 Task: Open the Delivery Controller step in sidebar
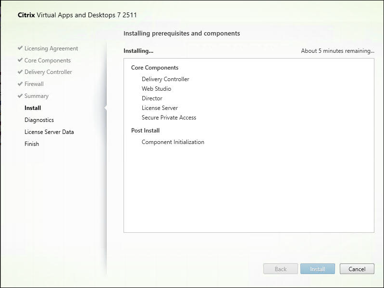pos(48,72)
